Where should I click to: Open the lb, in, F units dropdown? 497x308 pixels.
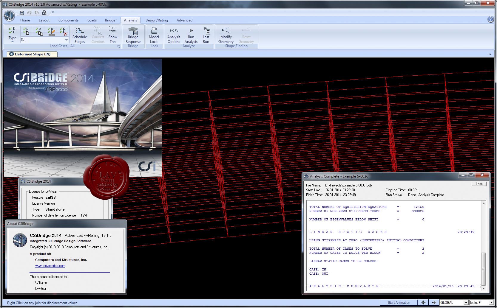481,303
